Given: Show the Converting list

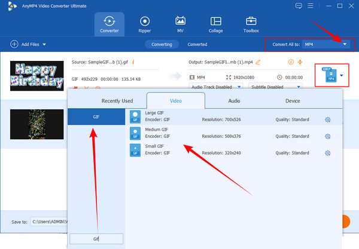Looking at the screenshot, I should tap(162, 44).
